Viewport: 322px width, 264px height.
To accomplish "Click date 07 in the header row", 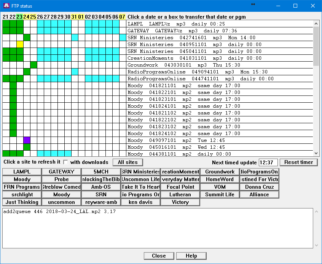I will click(122, 17).
